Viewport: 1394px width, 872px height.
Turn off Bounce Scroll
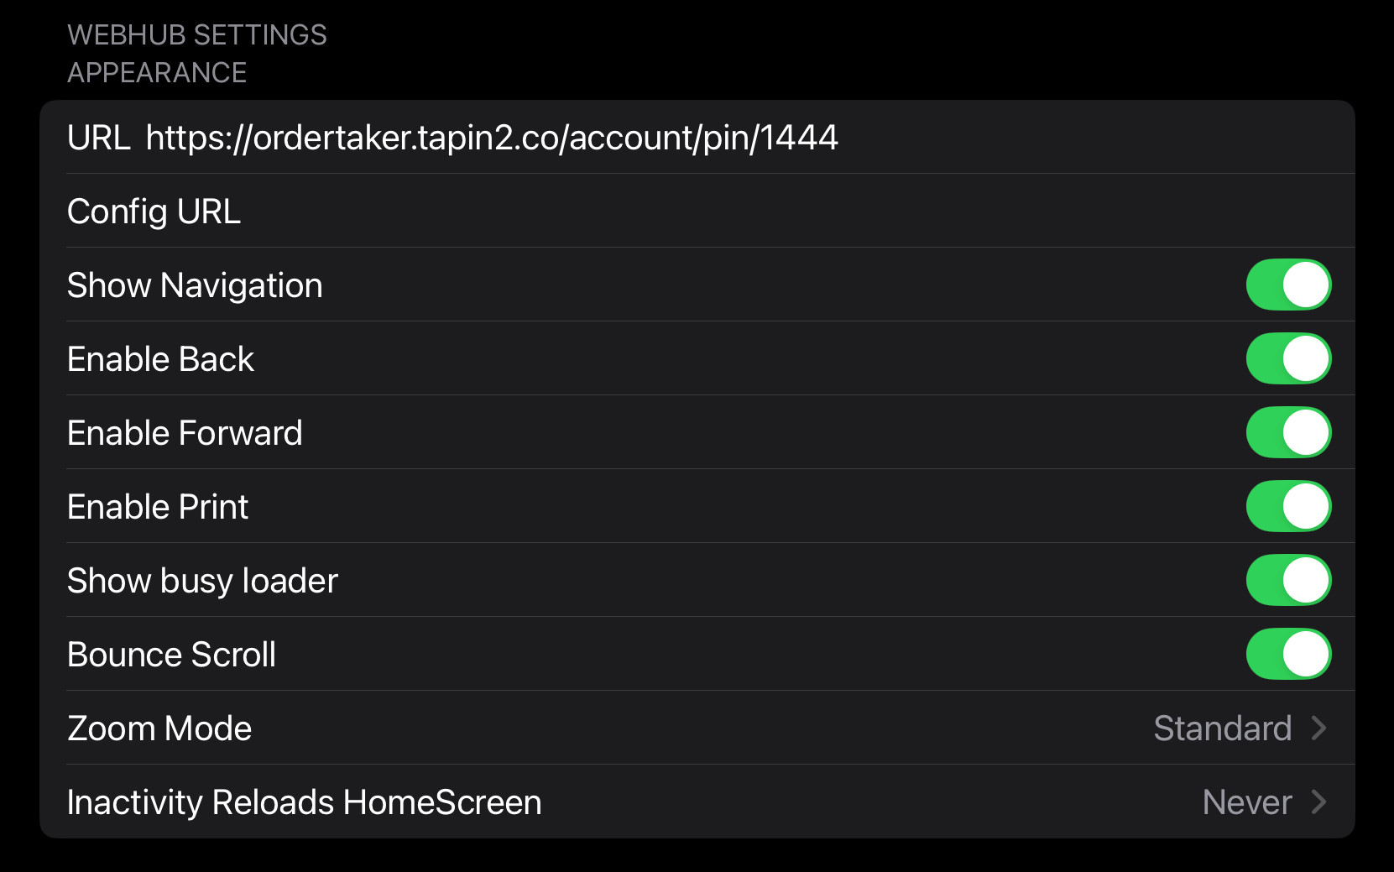1288,654
